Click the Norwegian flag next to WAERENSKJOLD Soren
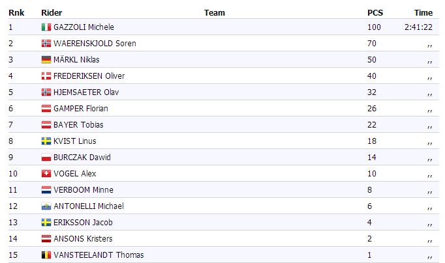This screenshot has width=445, height=263. click(46, 44)
